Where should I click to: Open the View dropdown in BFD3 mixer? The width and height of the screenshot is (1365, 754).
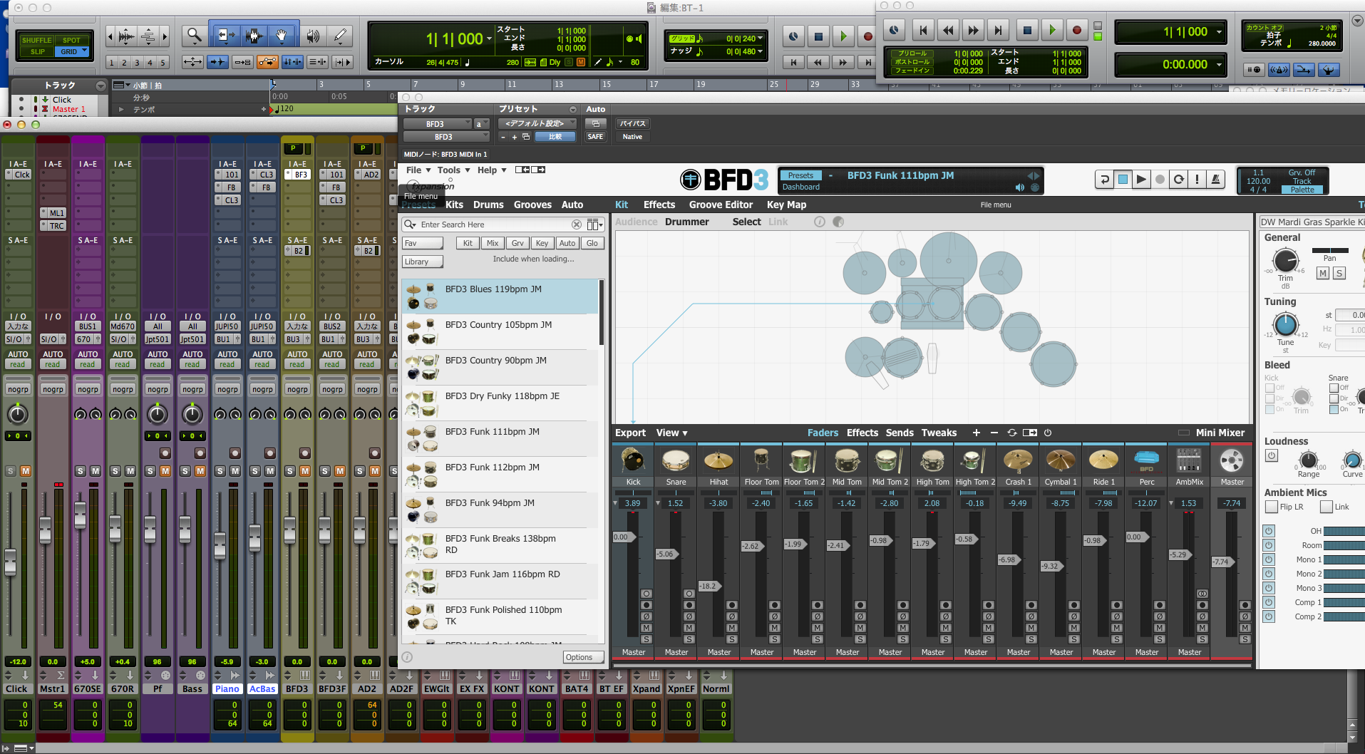(x=671, y=433)
